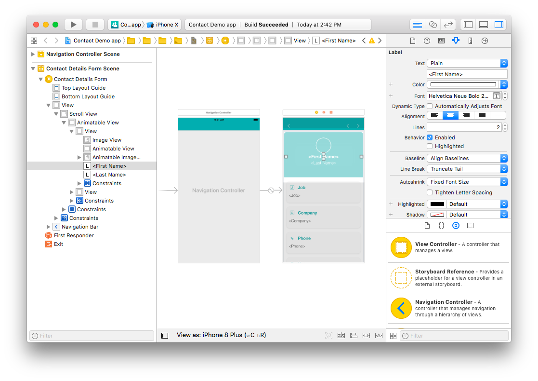Viewport: 538px width, 381px height.
Task: Toggle the Debug area panel
Action: pyautogui.click(x=484, y=25)
